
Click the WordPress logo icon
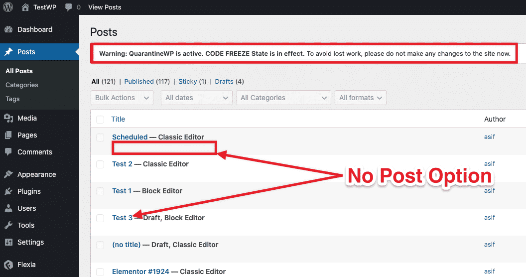point(8,7)
